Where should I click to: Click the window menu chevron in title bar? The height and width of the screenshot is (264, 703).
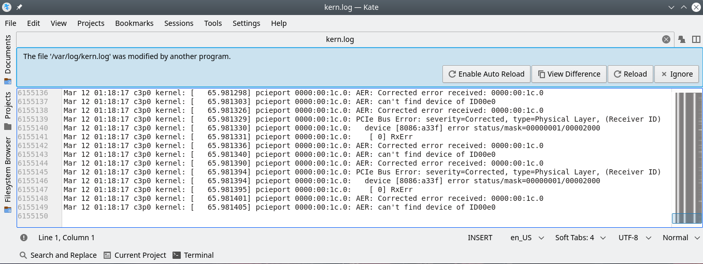tap(671, 7)
